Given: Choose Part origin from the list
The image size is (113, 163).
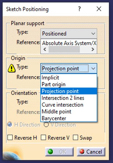Looking at the screenshot, I should [x=69, y=84].
